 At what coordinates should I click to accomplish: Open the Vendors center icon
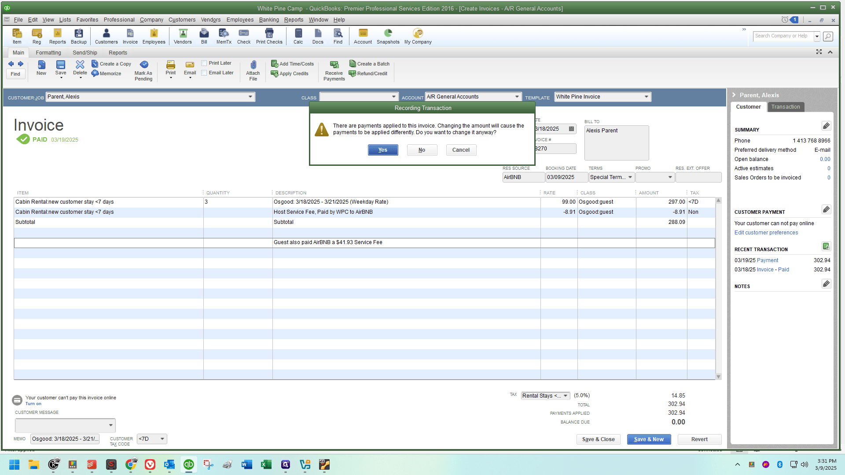[183, 36]
